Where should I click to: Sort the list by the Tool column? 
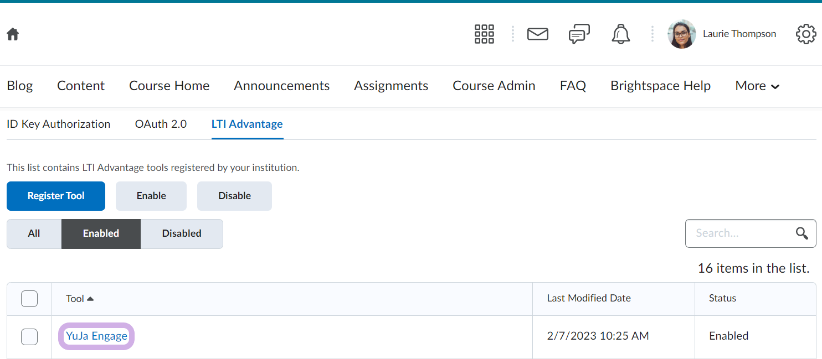(x=80, y=299)
